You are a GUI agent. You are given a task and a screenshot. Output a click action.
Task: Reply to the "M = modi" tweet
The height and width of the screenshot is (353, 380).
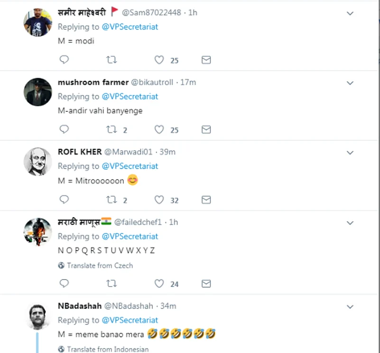pyautogui.click(x=64, y=60)
